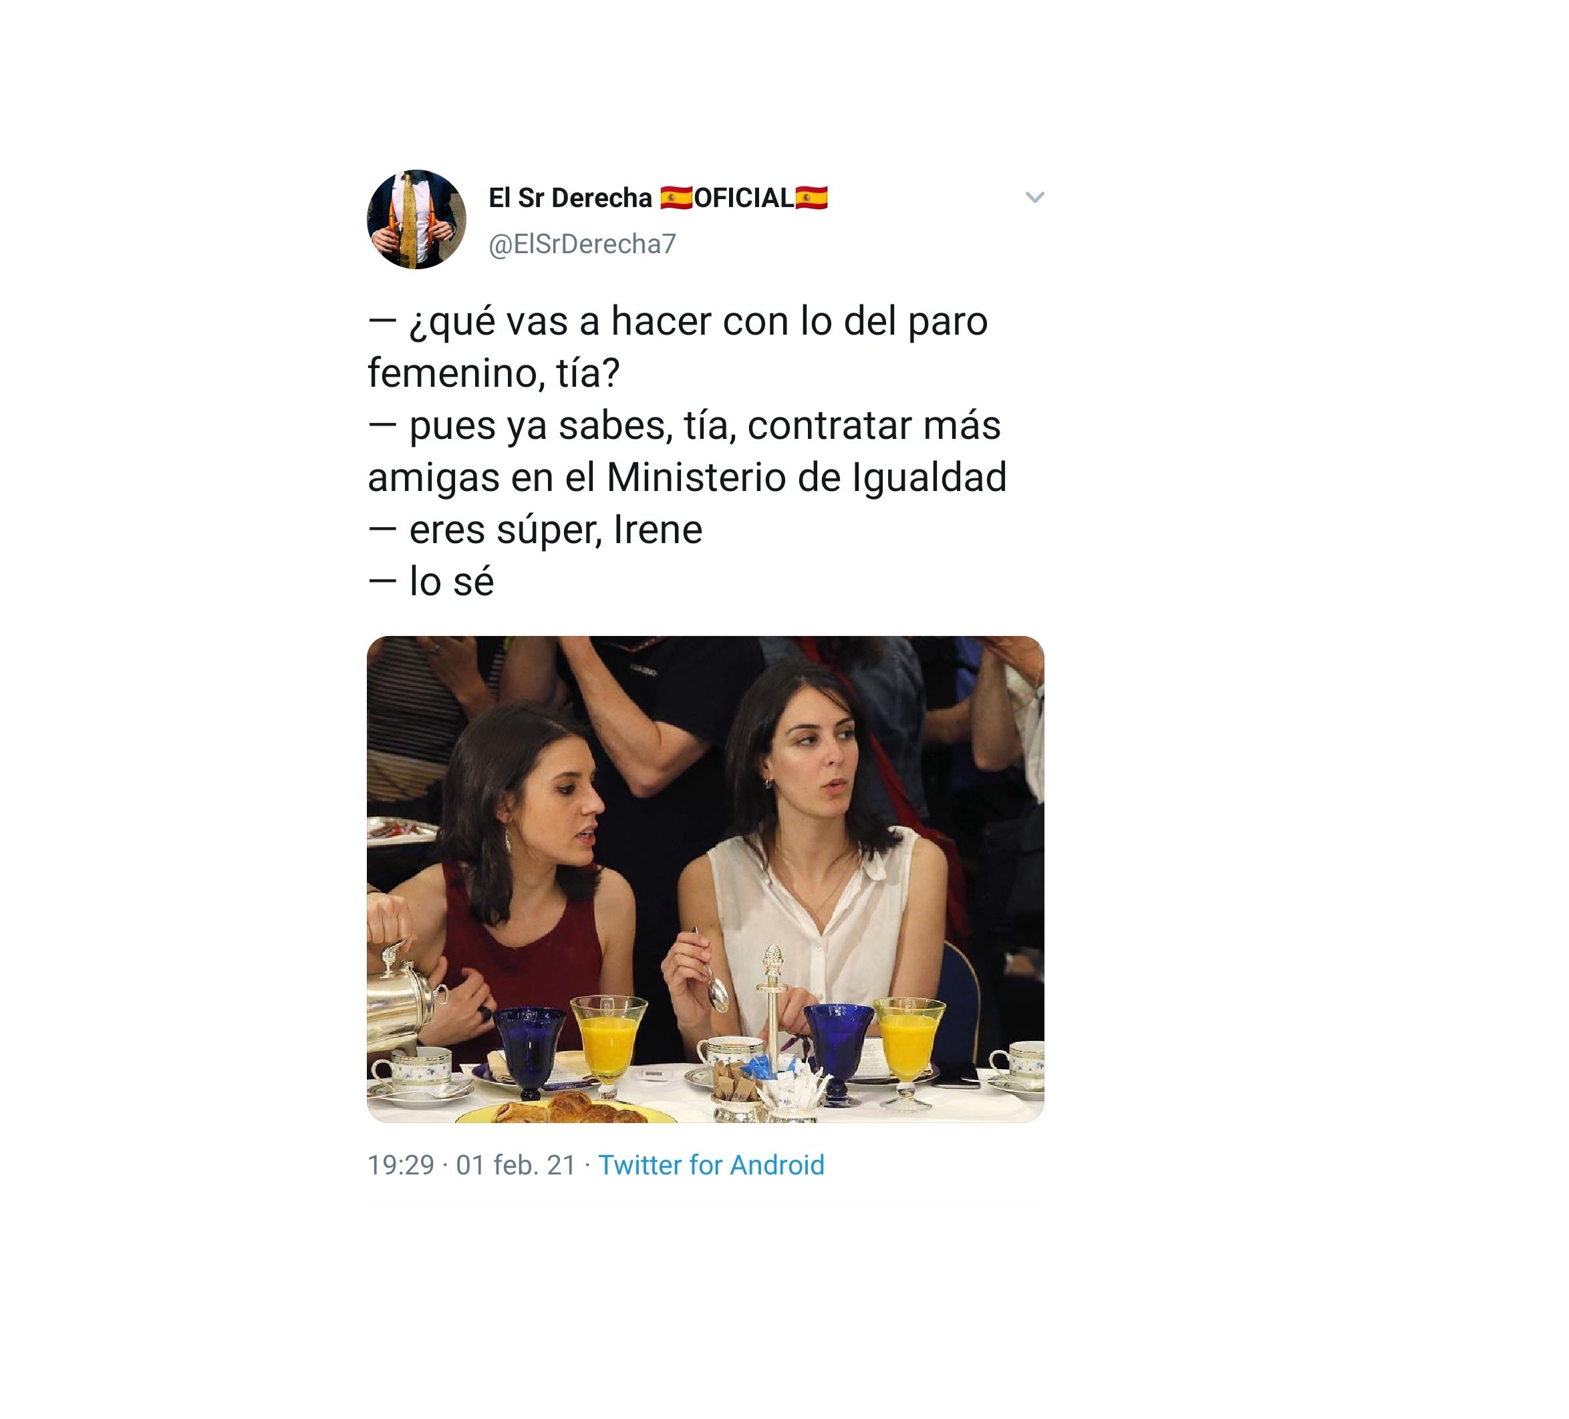Click the display name El Sr Derecha
The height and width of the screenshot is (1419, 1569).
click(570, 198)
